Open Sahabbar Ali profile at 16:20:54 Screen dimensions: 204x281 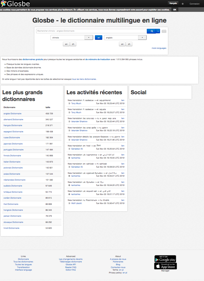click(x=77, y=149)
